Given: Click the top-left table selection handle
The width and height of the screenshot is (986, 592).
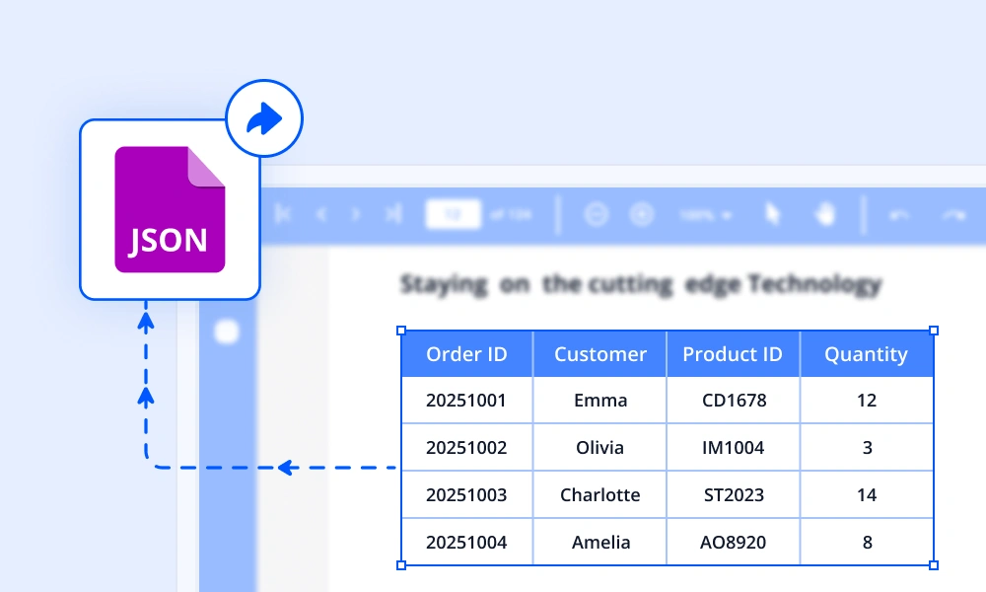Looking at the screenshot, I should tap(401, 331).
